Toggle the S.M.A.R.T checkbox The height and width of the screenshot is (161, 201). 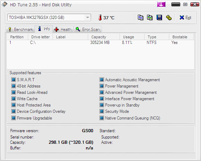click(13, 80)
